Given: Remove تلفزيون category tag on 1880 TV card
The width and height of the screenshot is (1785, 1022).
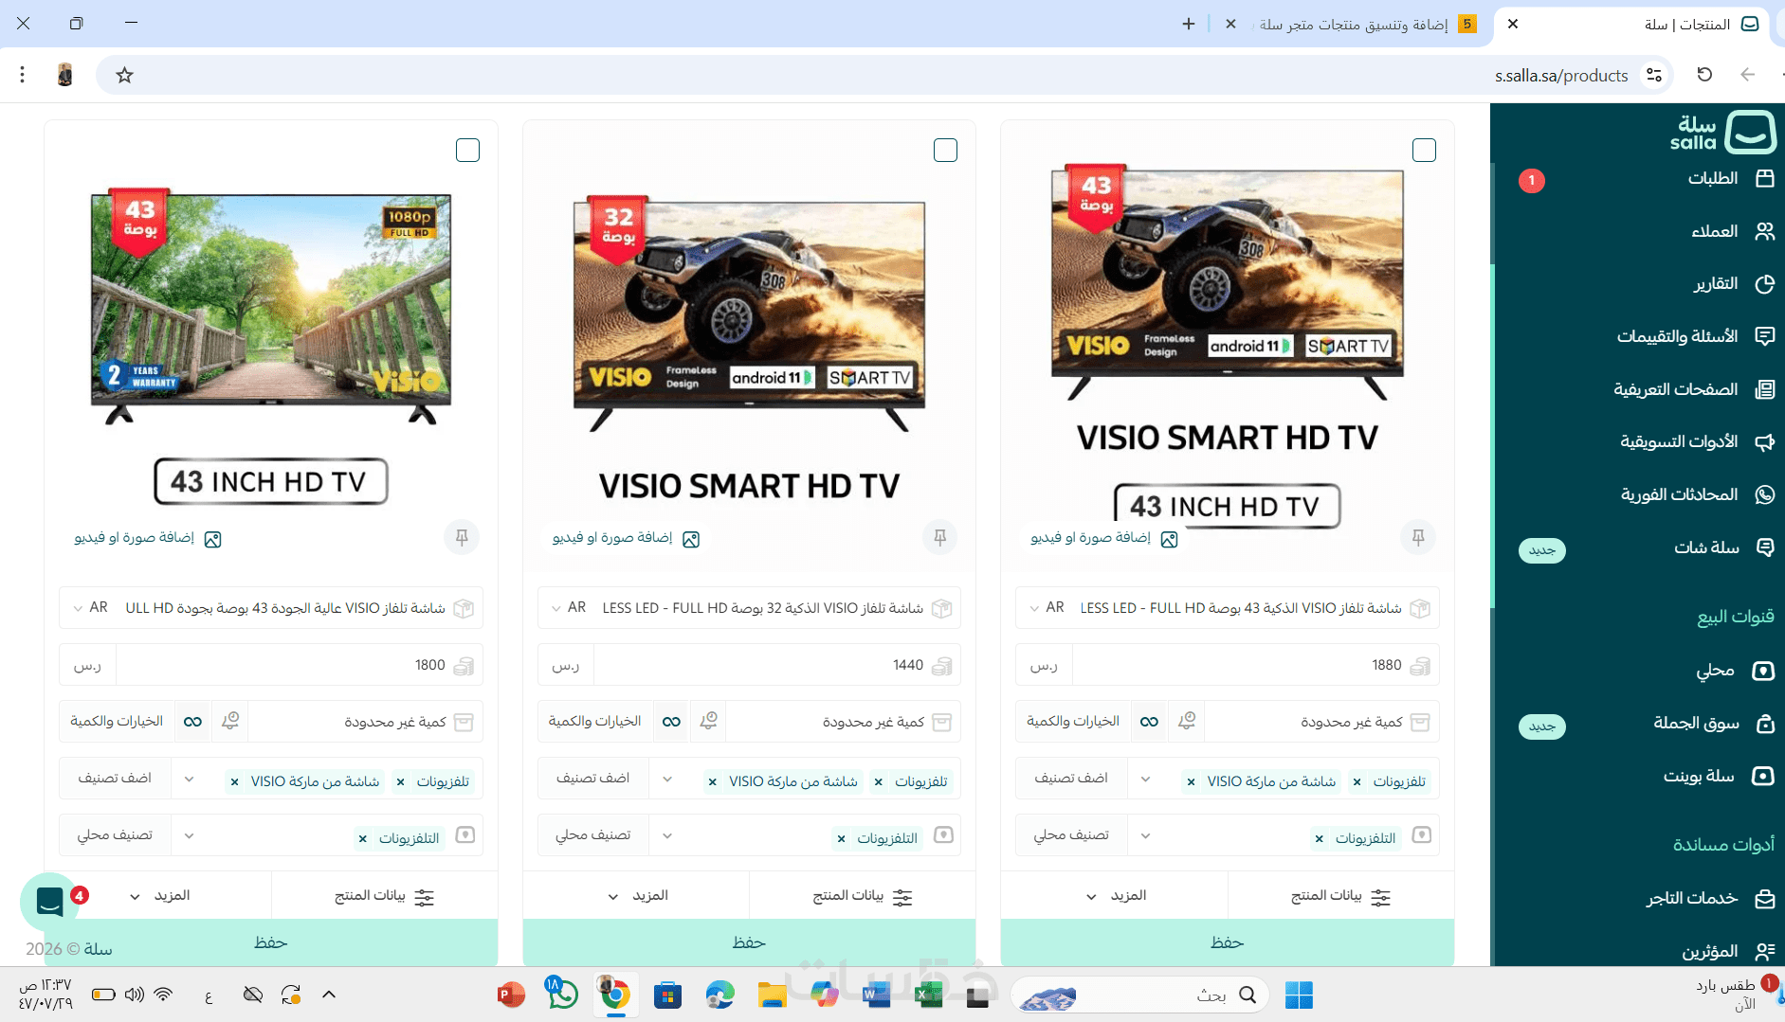Looking at the screenshot, I should pyautogui.click(x=1357, y=782).
